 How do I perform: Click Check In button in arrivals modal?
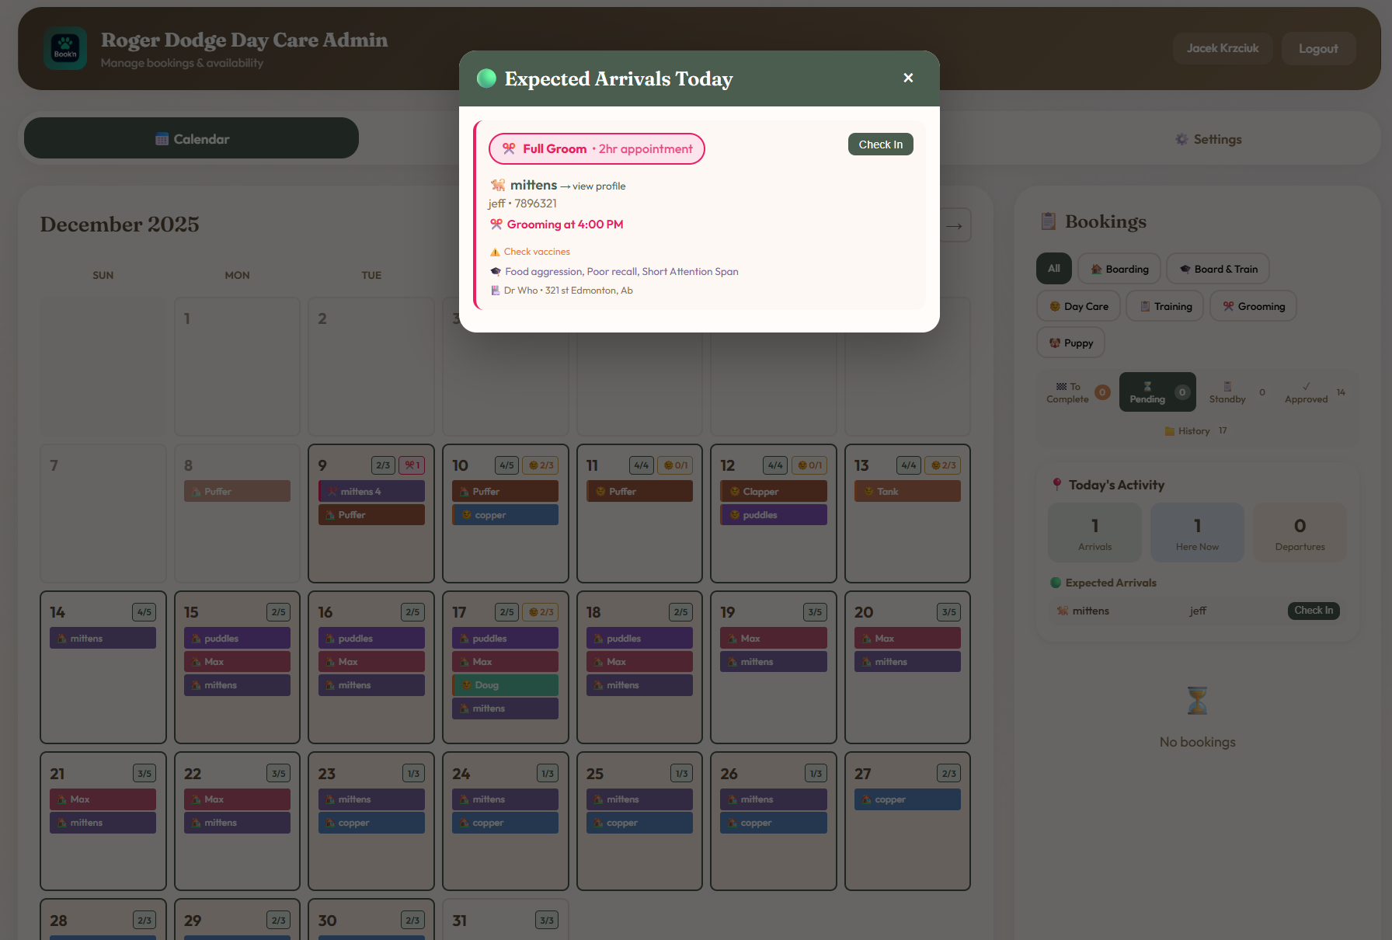[880, 144]
